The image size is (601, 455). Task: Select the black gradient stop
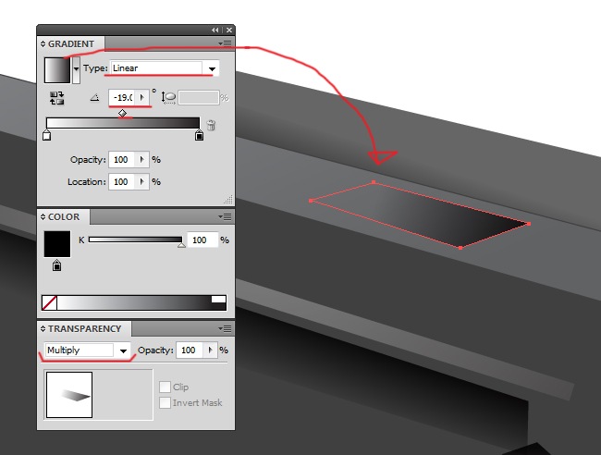point(199,135)
